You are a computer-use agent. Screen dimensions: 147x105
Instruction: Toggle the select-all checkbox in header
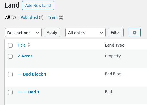tap(10, 45)
